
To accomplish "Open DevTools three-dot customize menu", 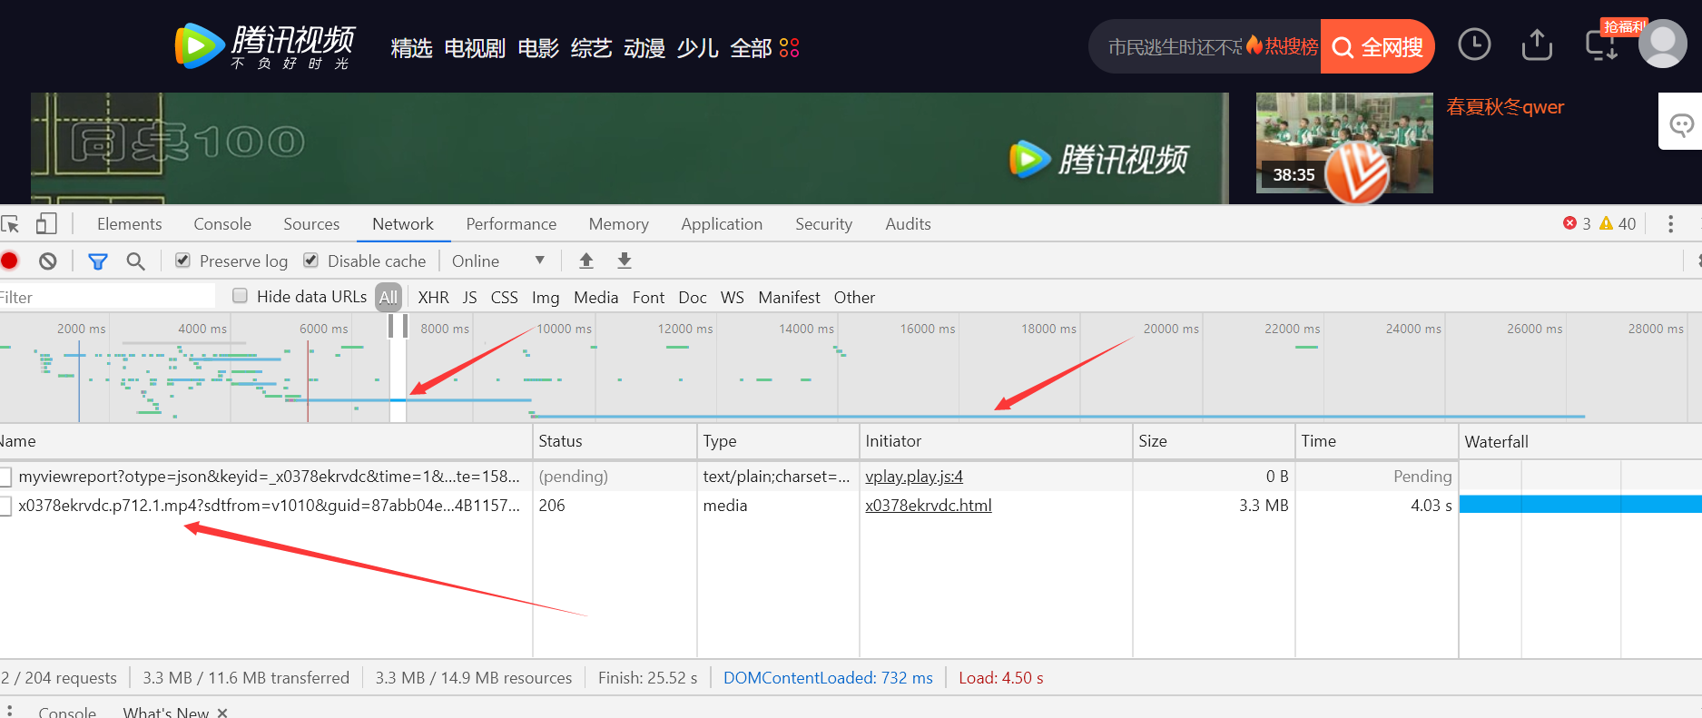I will 1670,224.
